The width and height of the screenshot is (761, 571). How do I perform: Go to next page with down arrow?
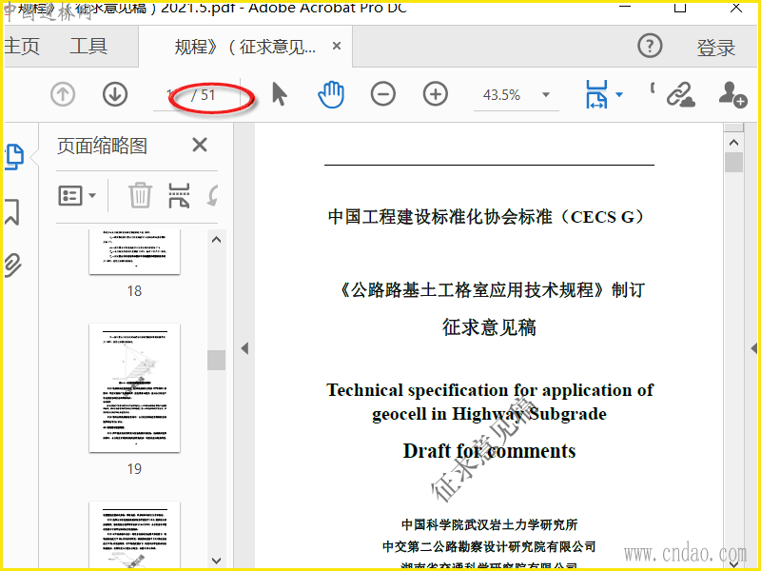115,94
